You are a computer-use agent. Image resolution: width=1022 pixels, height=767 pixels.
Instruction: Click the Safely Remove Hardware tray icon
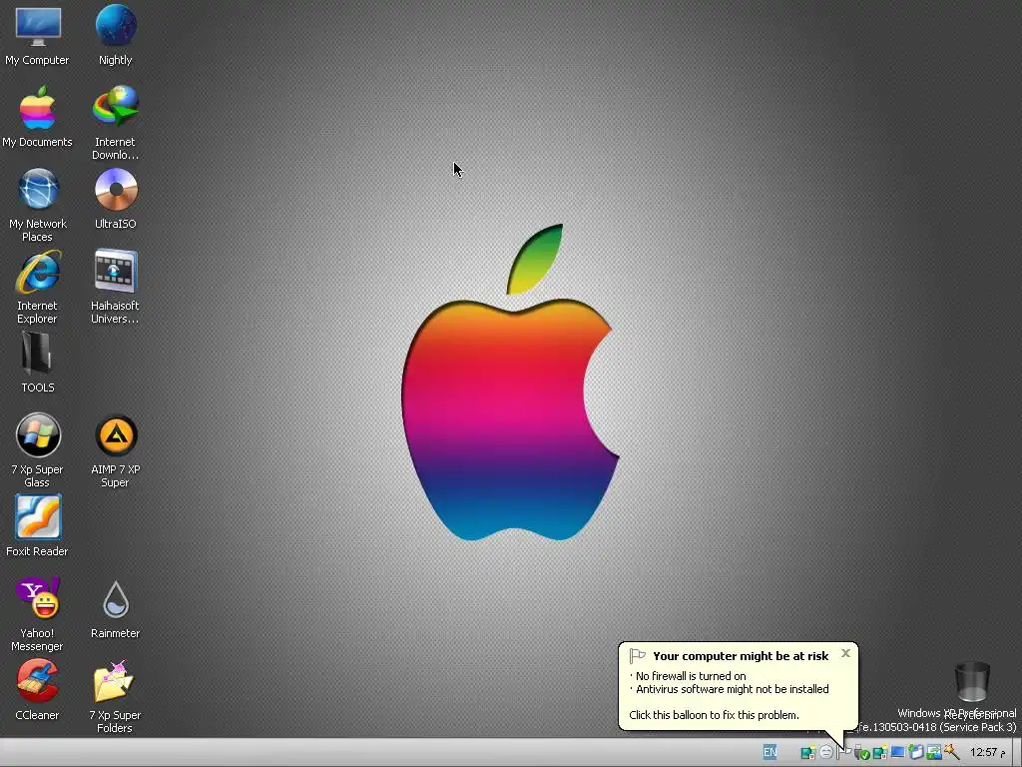(861, 752)
